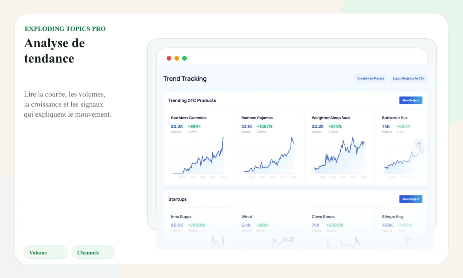Click the +1267% growth value

click(x=265, y=126)
